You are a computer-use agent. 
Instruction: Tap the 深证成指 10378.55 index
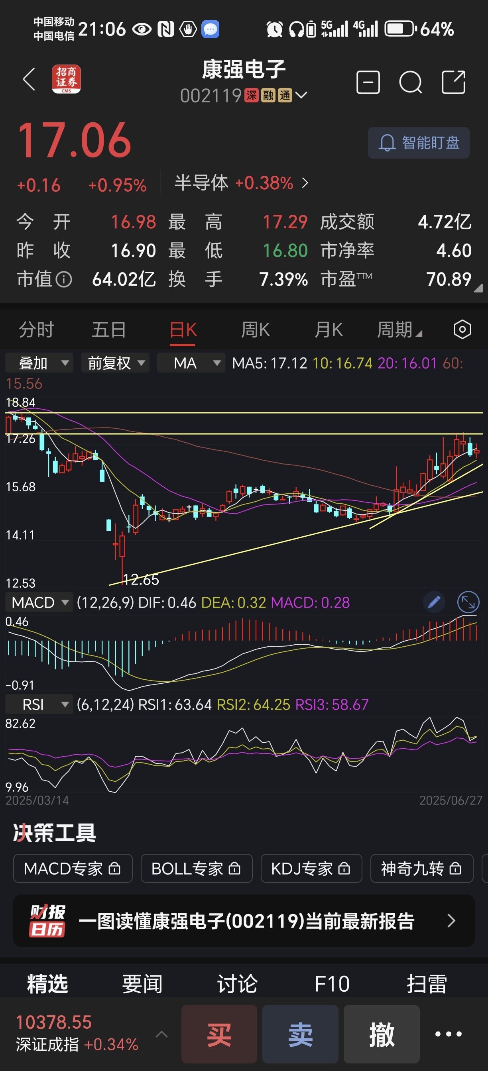pos(77,1034)
